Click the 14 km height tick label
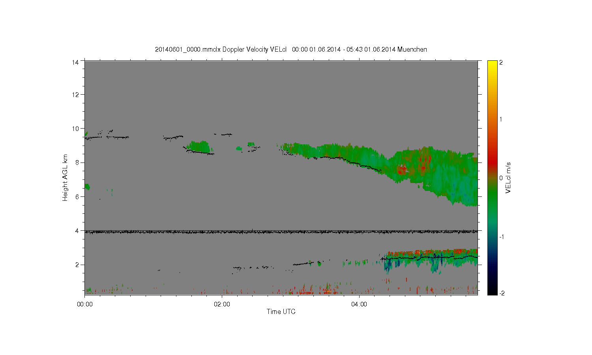 click(x=75, y=62)
